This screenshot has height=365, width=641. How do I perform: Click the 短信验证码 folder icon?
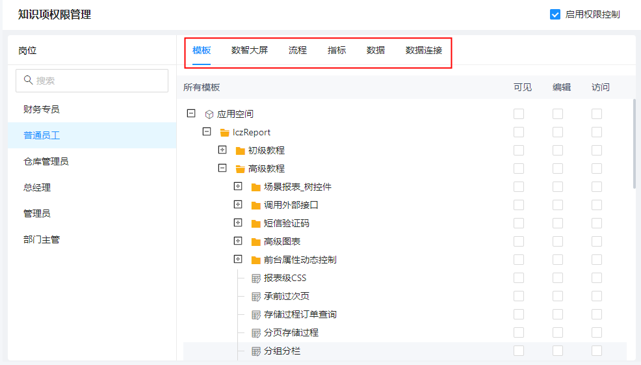coord(256,223)
